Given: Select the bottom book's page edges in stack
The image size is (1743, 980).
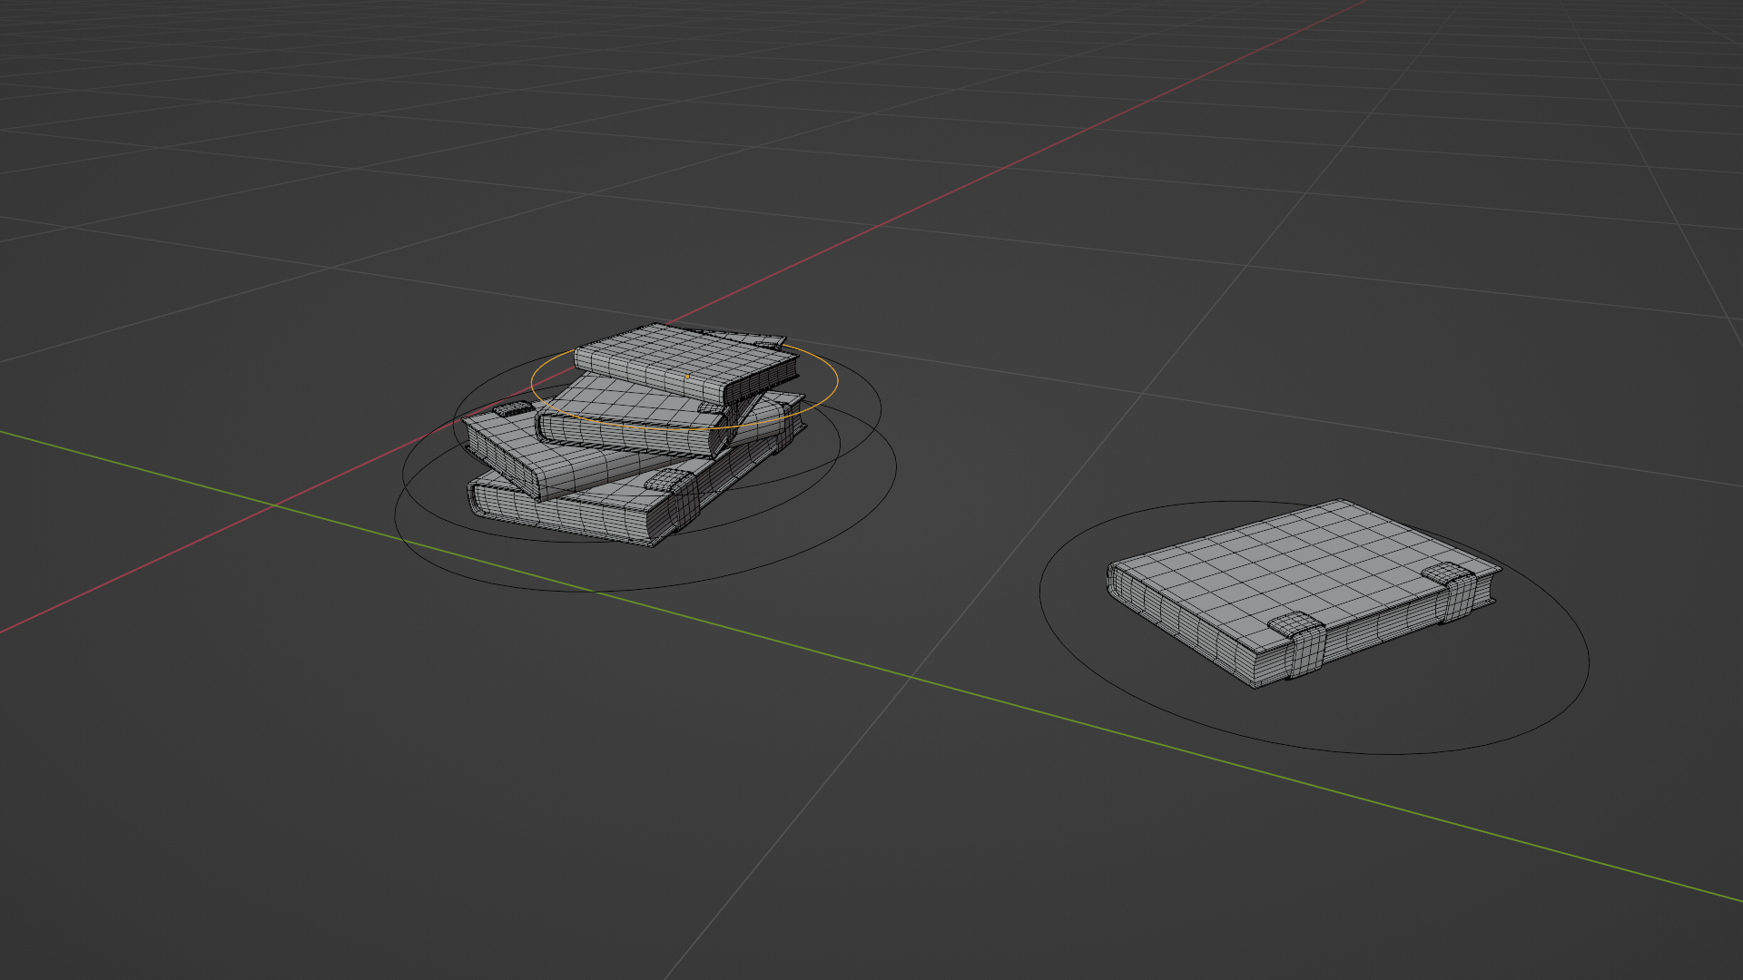Looking at the screenshot, I should [x=563, y=517].
